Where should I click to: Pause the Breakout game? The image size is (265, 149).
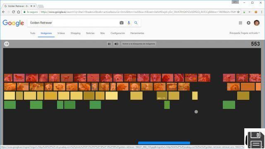click(109, 44)
